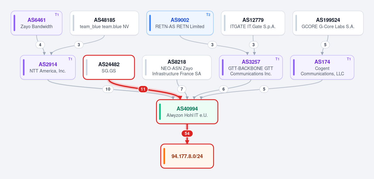Click the AS199524 GCORE G-Core Labs node
The image size is (374, 179).
click(x=328, y=23)
